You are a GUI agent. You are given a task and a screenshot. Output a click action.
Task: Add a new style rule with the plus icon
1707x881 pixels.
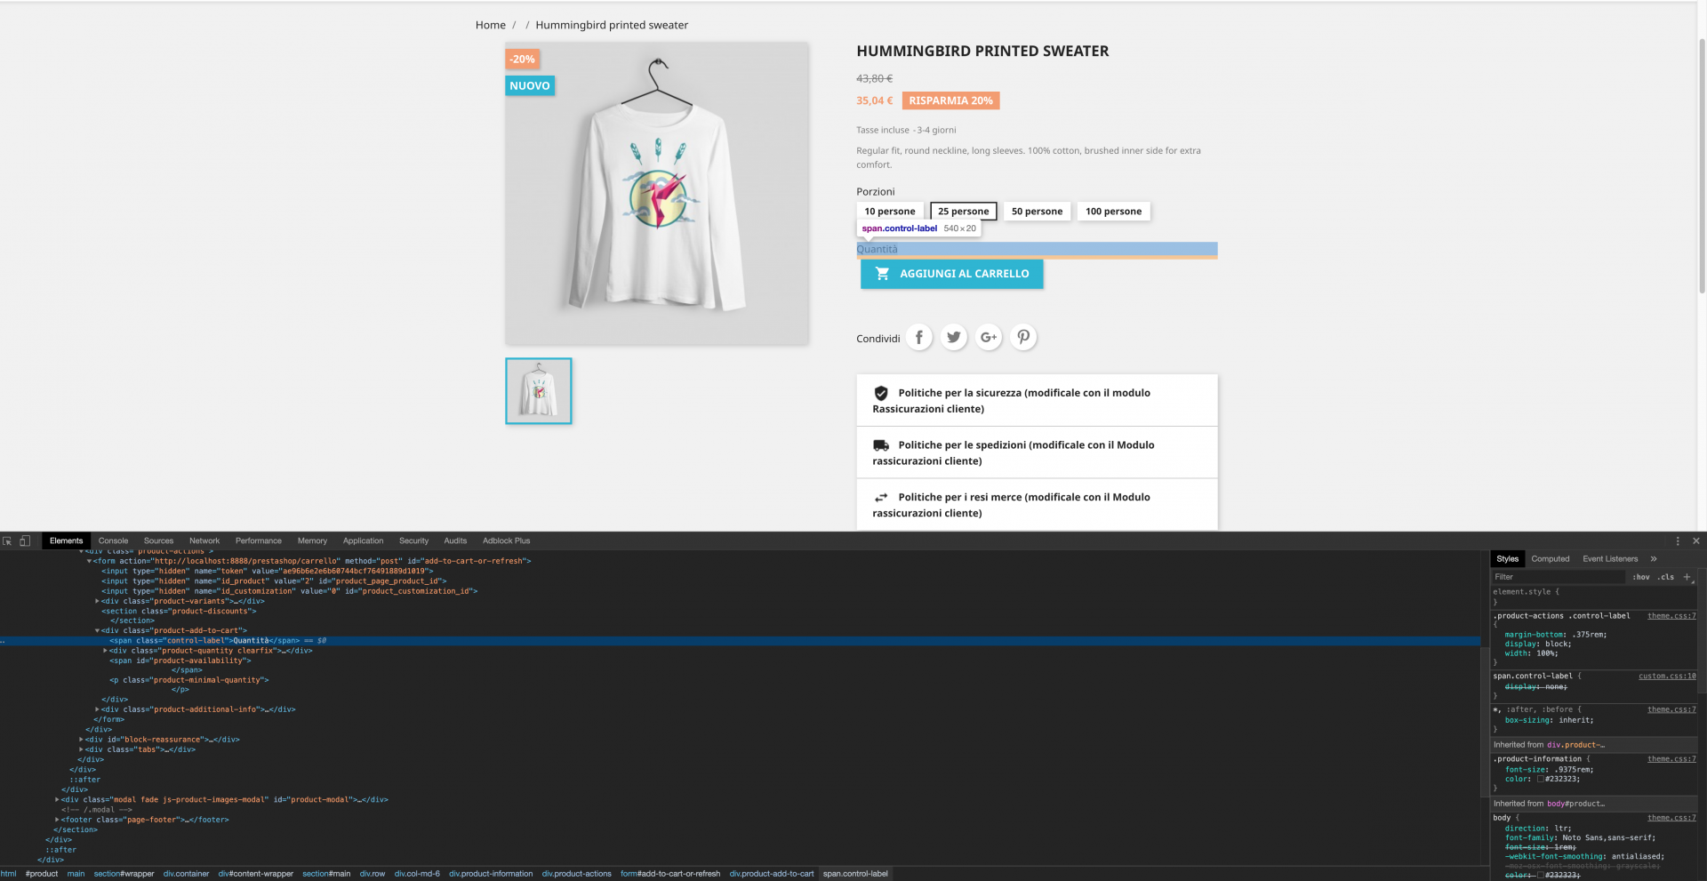pos(1687,577)
